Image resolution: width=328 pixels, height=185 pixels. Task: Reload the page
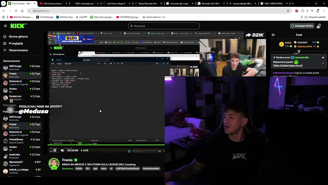tap(16, 11)
